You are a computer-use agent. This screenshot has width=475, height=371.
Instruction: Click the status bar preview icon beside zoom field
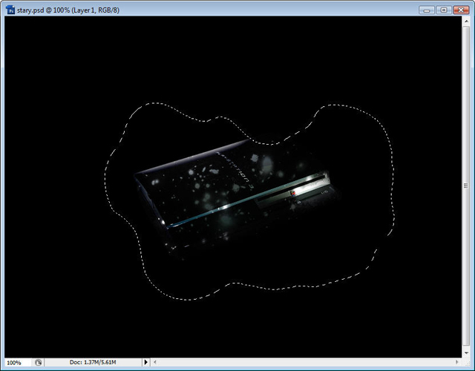click(38, 362)
